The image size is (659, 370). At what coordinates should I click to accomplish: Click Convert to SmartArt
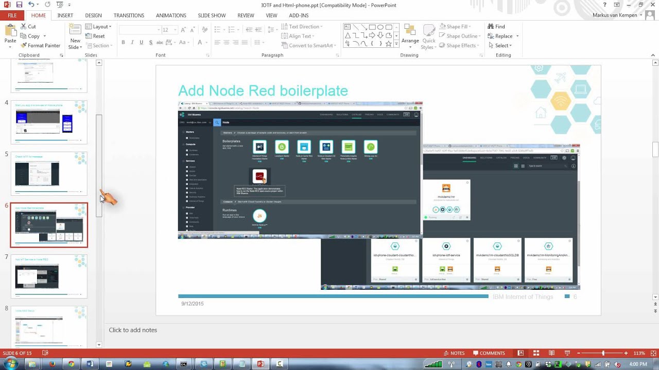[308, 45]
